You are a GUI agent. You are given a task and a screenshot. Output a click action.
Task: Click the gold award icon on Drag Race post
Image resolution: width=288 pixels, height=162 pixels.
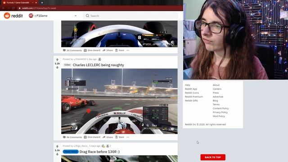(x=103, y=146)
